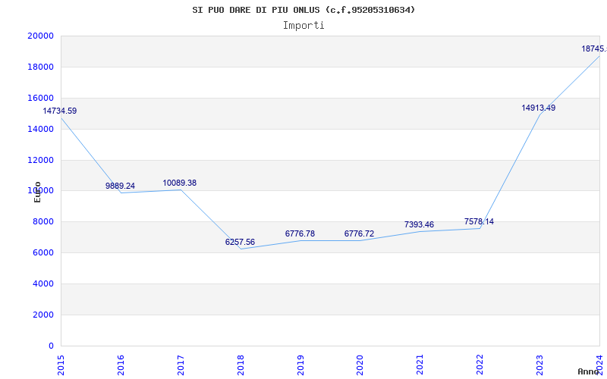Click y-axis tick 0
The height and width of the screenshot is (379, 607).
click(x=51, y=346)
